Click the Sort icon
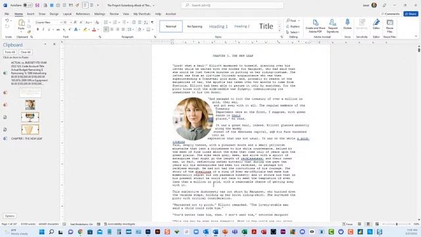 tap(146, 22)
